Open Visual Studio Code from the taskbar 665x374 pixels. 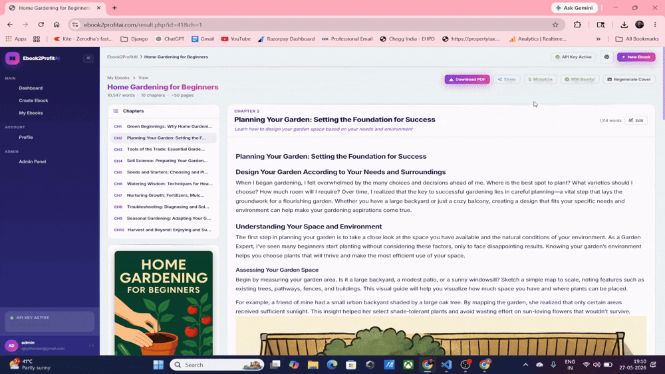pyautogui.click(x=446, y=365)
